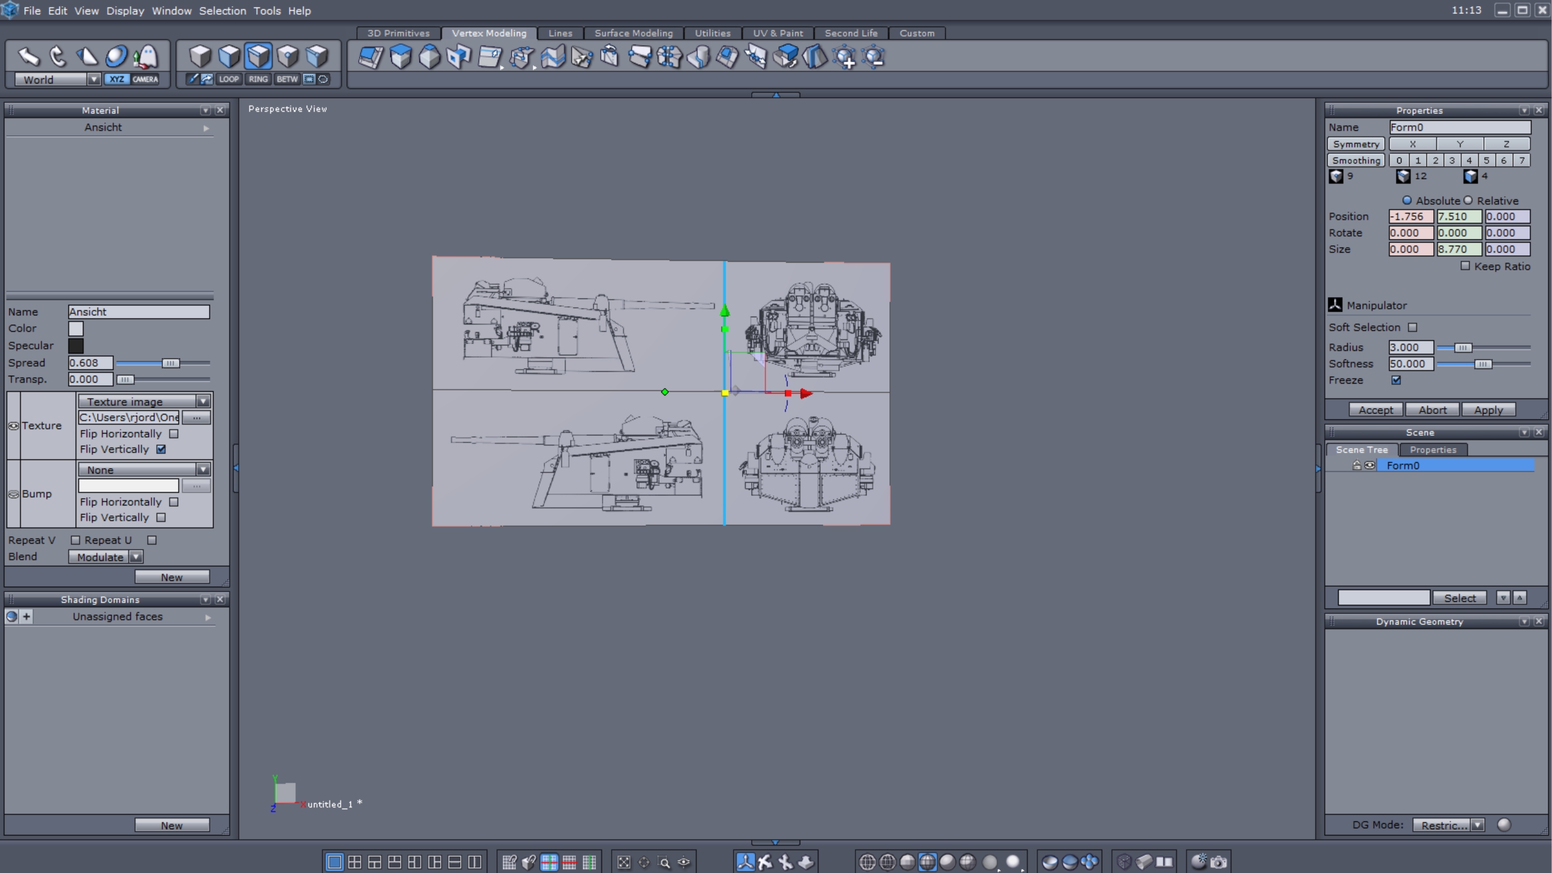Image resolution: width=1552 pixels, height=873 pixels.
Task: Click the zoom magnifier view icon
Action: [x=664, y=861]
